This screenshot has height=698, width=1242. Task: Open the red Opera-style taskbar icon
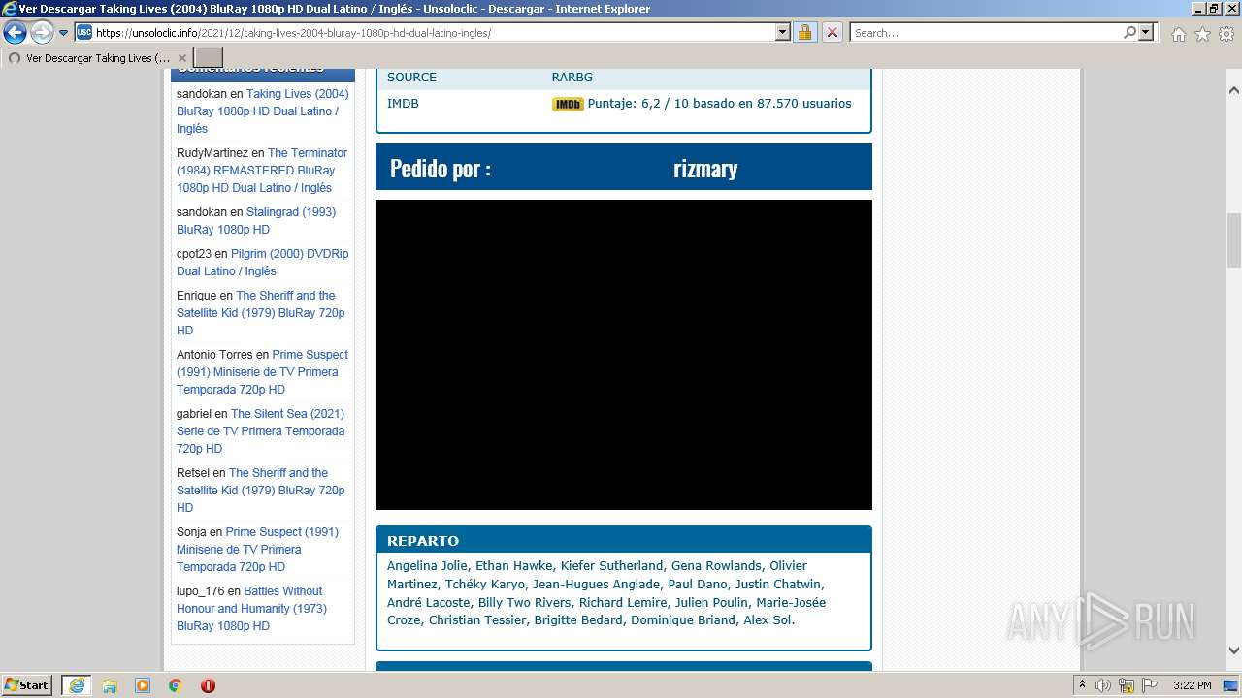coord(208,685)
